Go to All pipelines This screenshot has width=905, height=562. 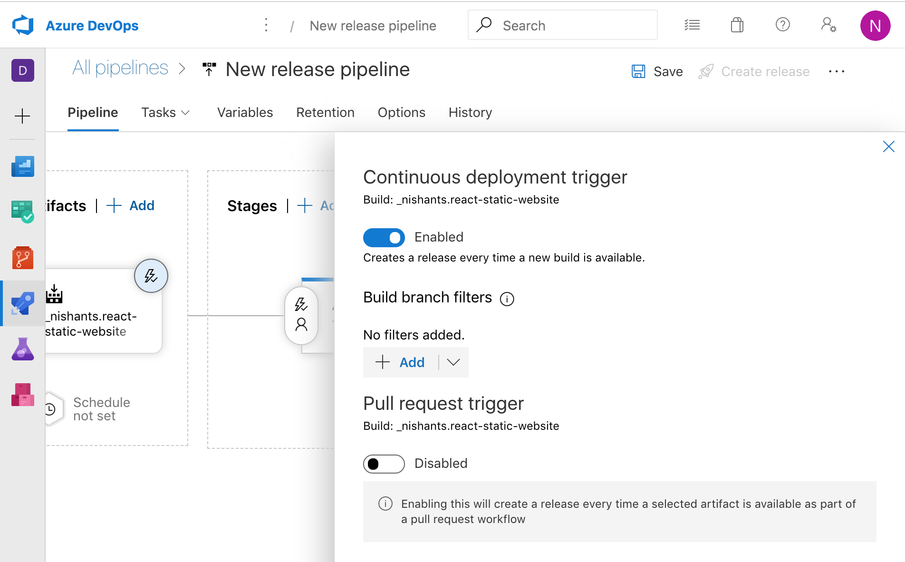coord(120,68)
